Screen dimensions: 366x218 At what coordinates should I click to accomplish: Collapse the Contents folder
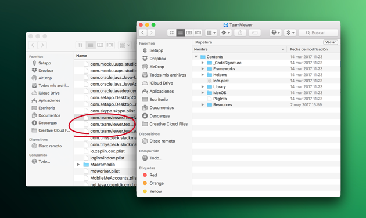[x=196, y=57]
